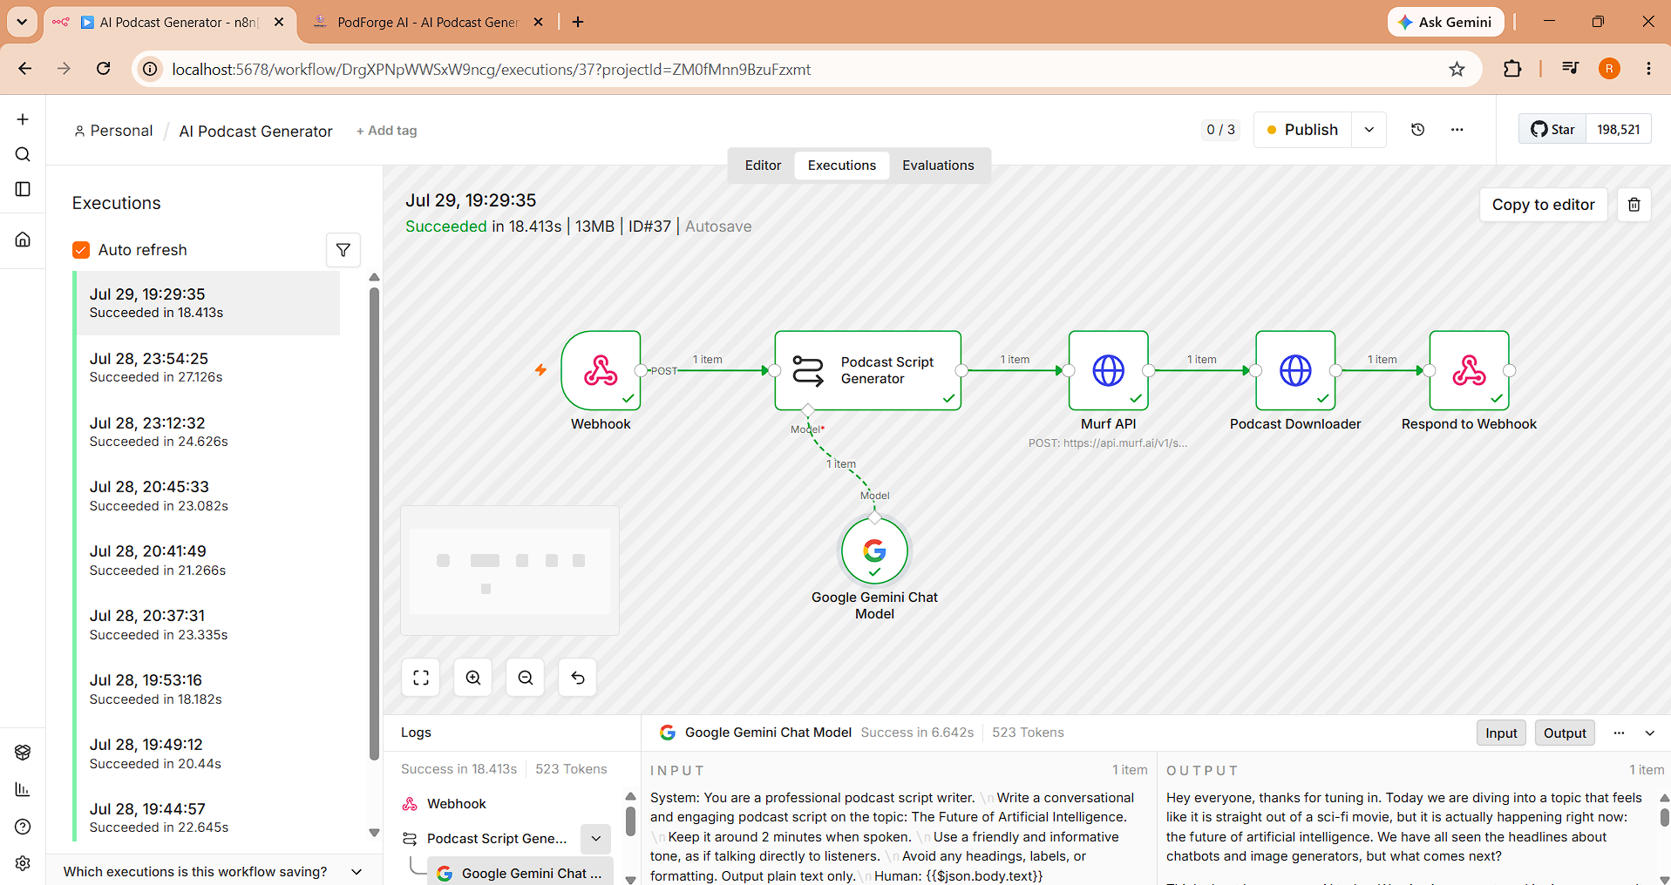This screenshot has height=885, width=1671.
Task: Open Chrome profile avatar R
Action: pyautogui.click(x=1609, y=69)
